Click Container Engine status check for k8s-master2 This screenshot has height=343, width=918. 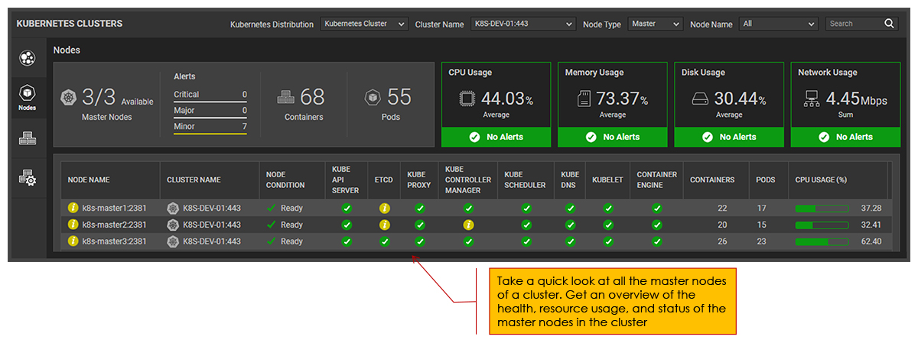click(x=657, y=225)
